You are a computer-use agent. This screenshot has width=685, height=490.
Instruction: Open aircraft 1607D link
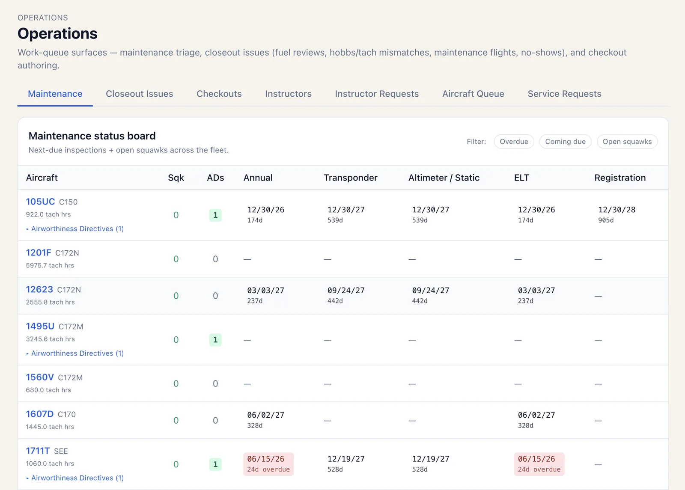click(40, 414)
